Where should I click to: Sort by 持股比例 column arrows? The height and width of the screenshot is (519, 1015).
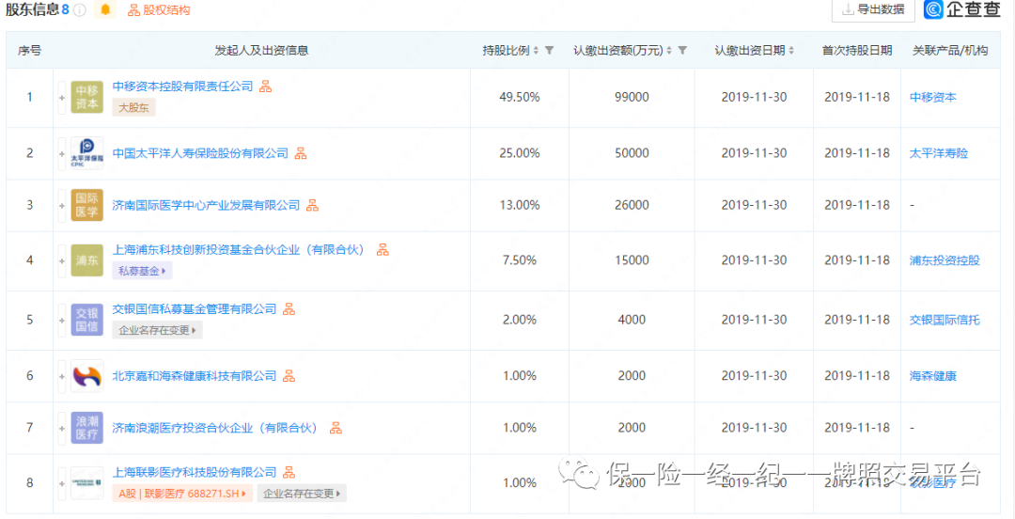point(536,50)
